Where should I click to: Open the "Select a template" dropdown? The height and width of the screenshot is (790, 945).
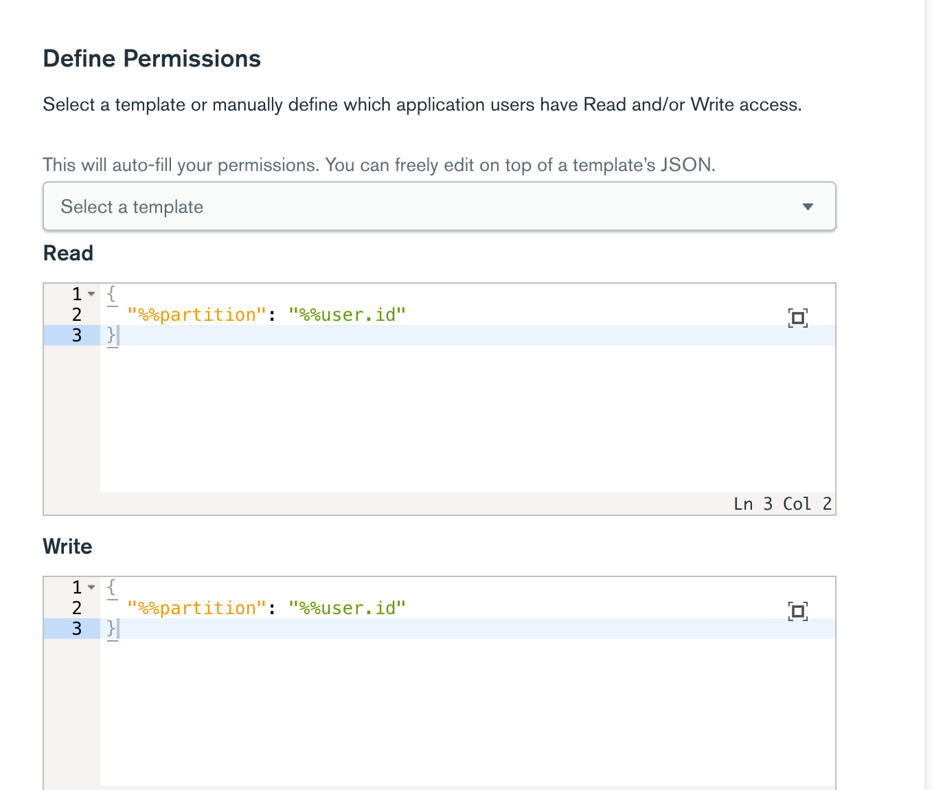(x=439, y=207)
